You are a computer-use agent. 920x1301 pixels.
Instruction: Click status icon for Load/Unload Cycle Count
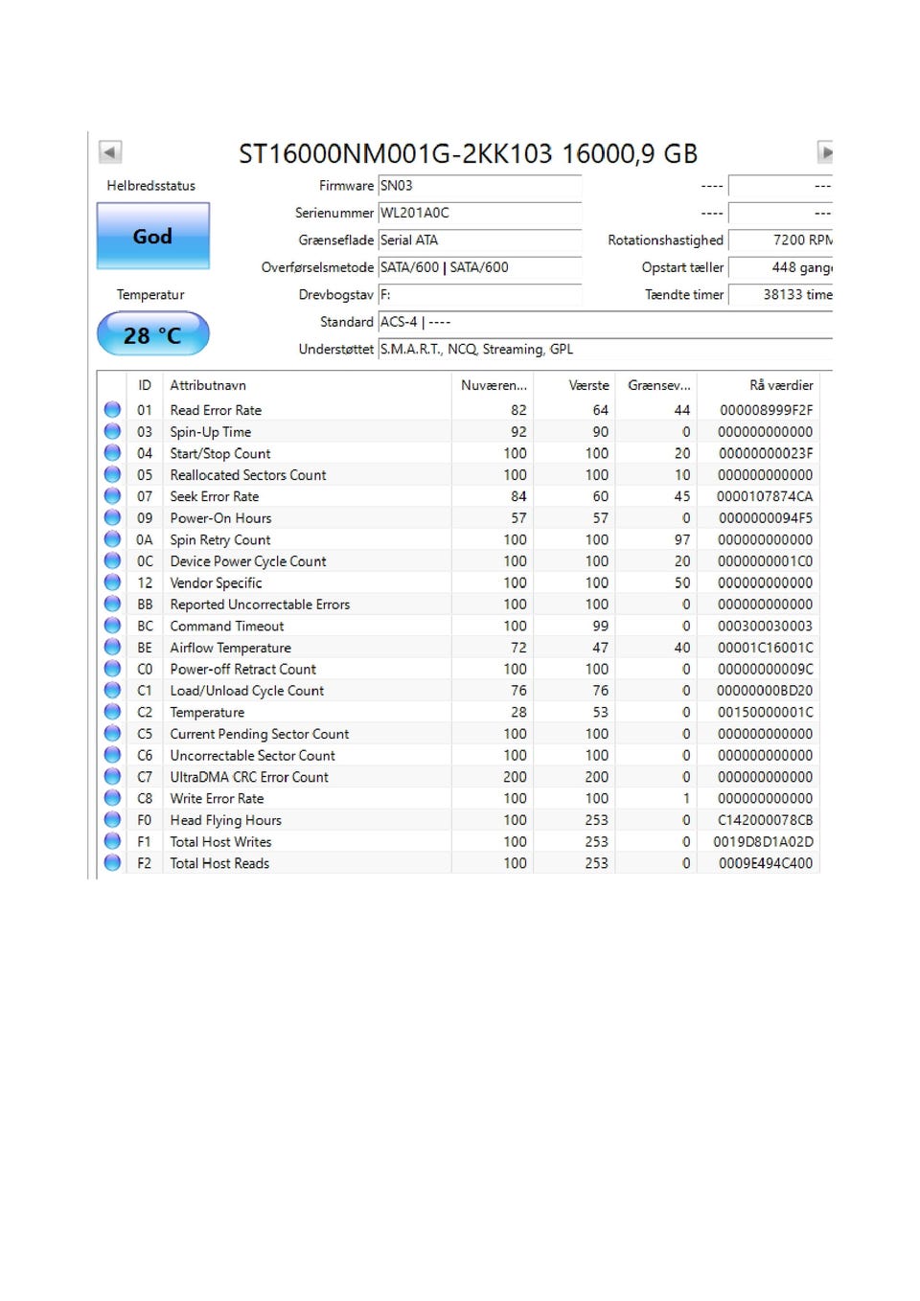[112, 690]
